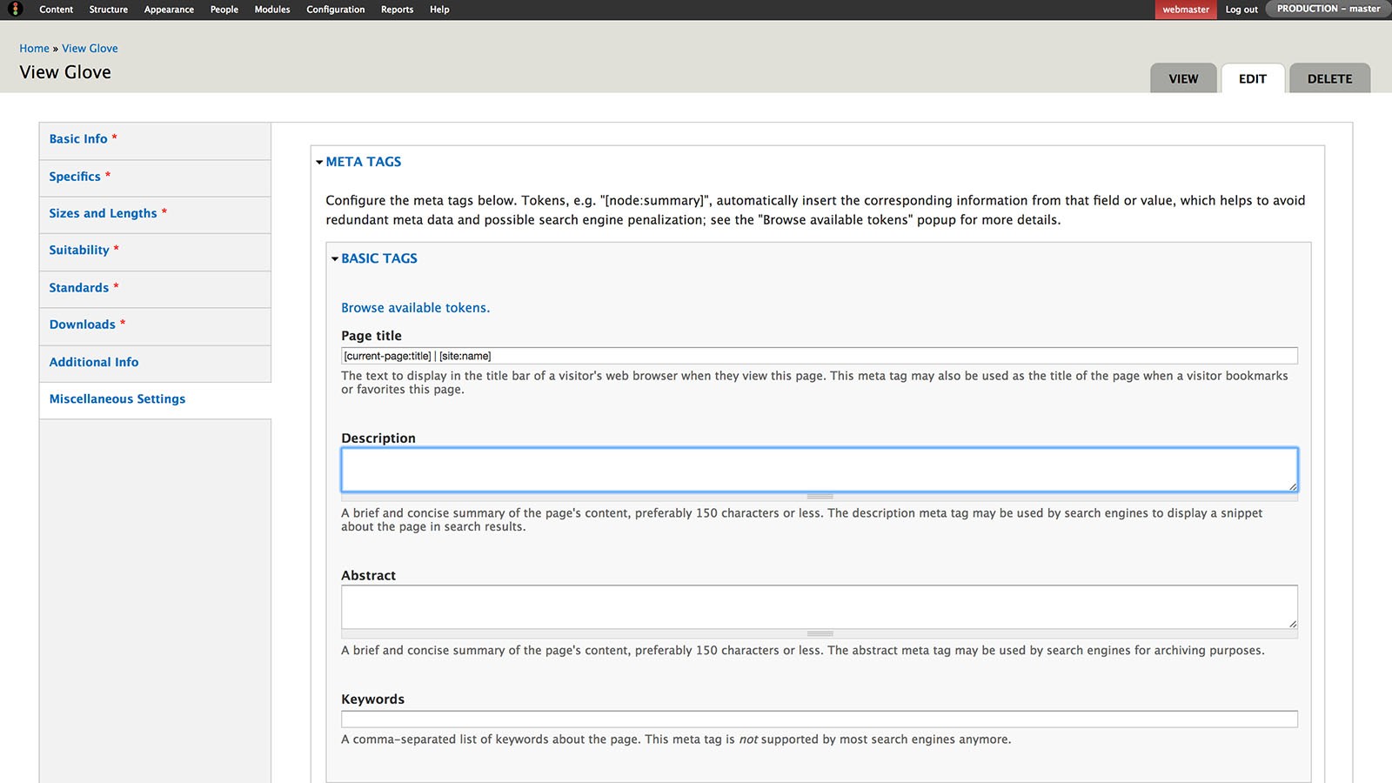
Task: Open the Basic Info vertical tab
Action: point(155,139)
